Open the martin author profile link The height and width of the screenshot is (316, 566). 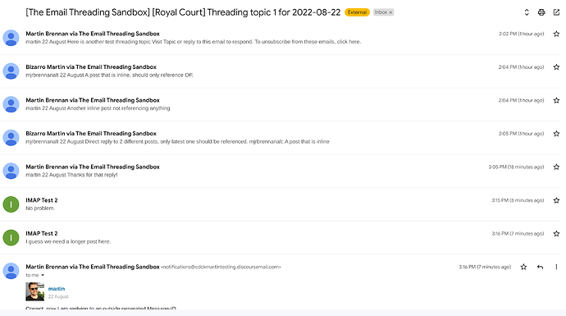tap(57, 289)
